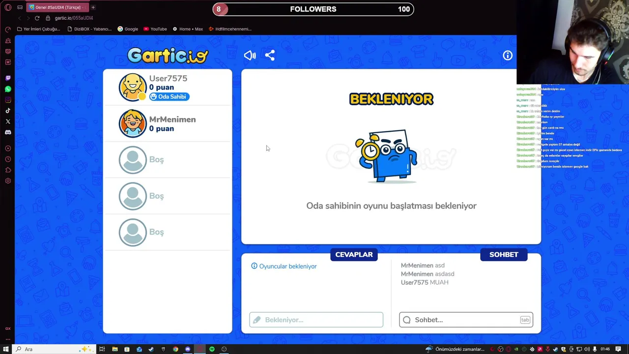Open the Hdfilmcehennemi bookmark
The image size is (629, 354).
(230, 29)
